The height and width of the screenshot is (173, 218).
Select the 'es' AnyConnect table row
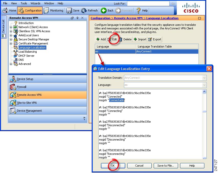(147, 51)
